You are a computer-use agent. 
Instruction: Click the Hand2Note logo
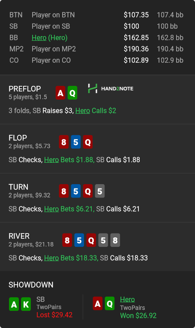[111, 88]
